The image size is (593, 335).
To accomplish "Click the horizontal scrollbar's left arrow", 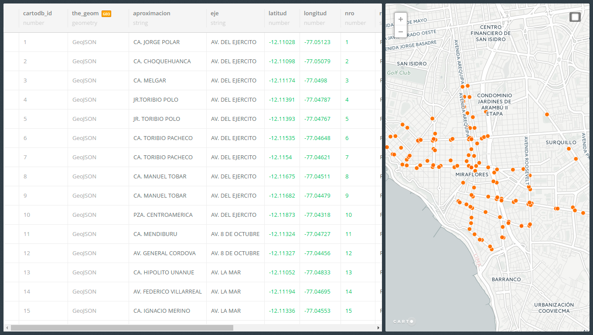I will (x=7, y=328).
